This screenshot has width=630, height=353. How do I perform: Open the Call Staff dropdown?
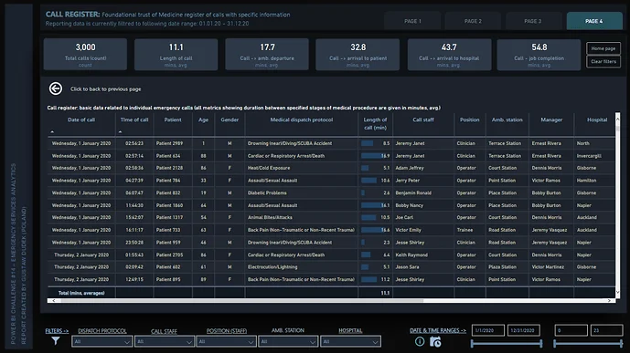(x=164, y=341)
